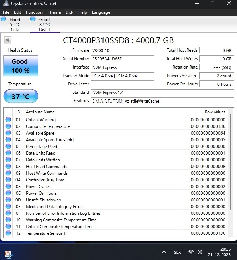Click the attribute list vertical scrollbar

231,162
